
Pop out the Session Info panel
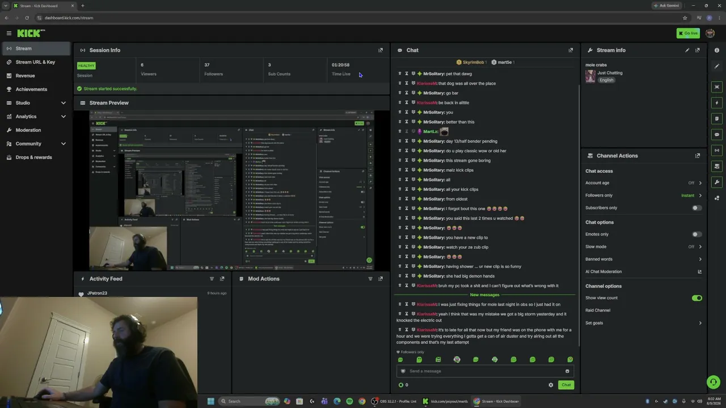coord(381,50)
